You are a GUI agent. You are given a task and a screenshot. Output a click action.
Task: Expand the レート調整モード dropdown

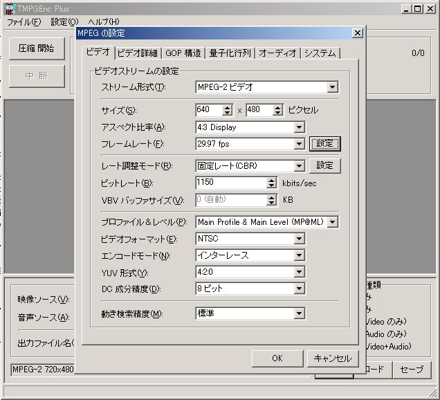click(x=299, y=166)
